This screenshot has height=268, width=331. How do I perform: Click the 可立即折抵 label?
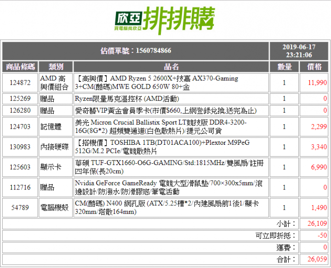click(x=276, y=235)
